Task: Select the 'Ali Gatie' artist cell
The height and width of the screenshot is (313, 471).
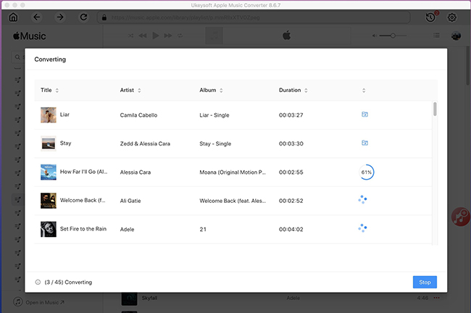Action: [130, 201]
